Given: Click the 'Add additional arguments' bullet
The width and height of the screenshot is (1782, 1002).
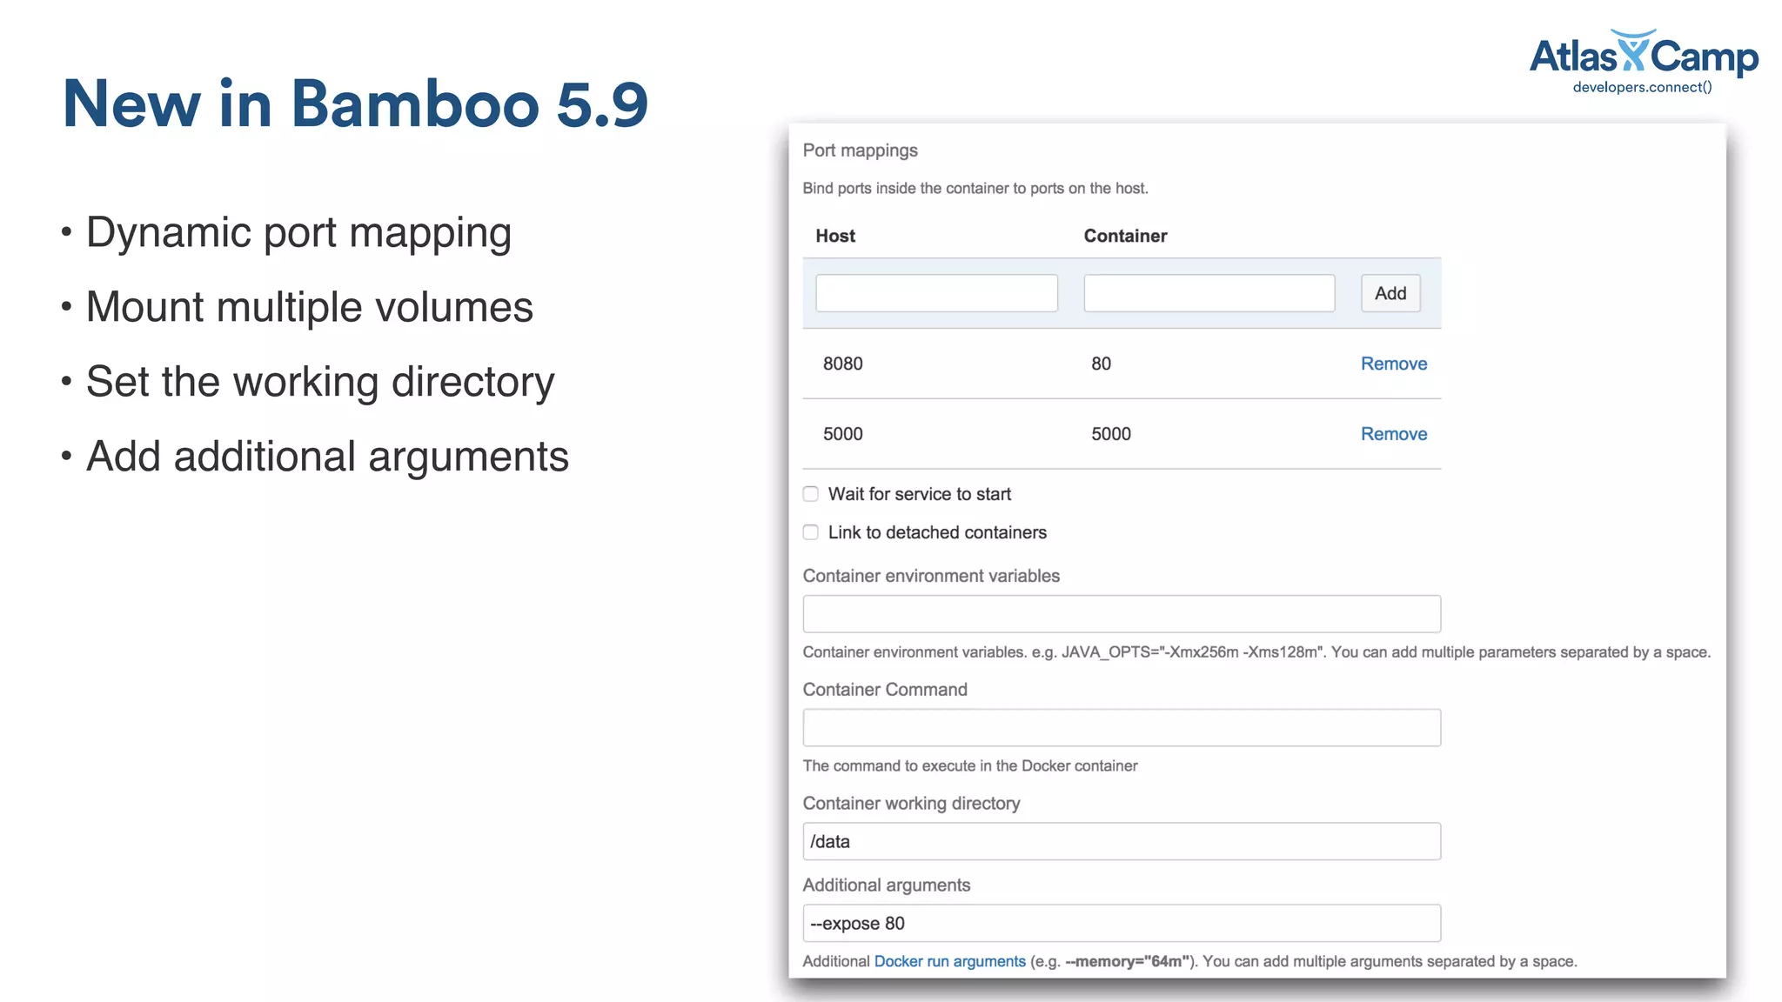Looking at the screenshot, I should (x=327, y=458).
